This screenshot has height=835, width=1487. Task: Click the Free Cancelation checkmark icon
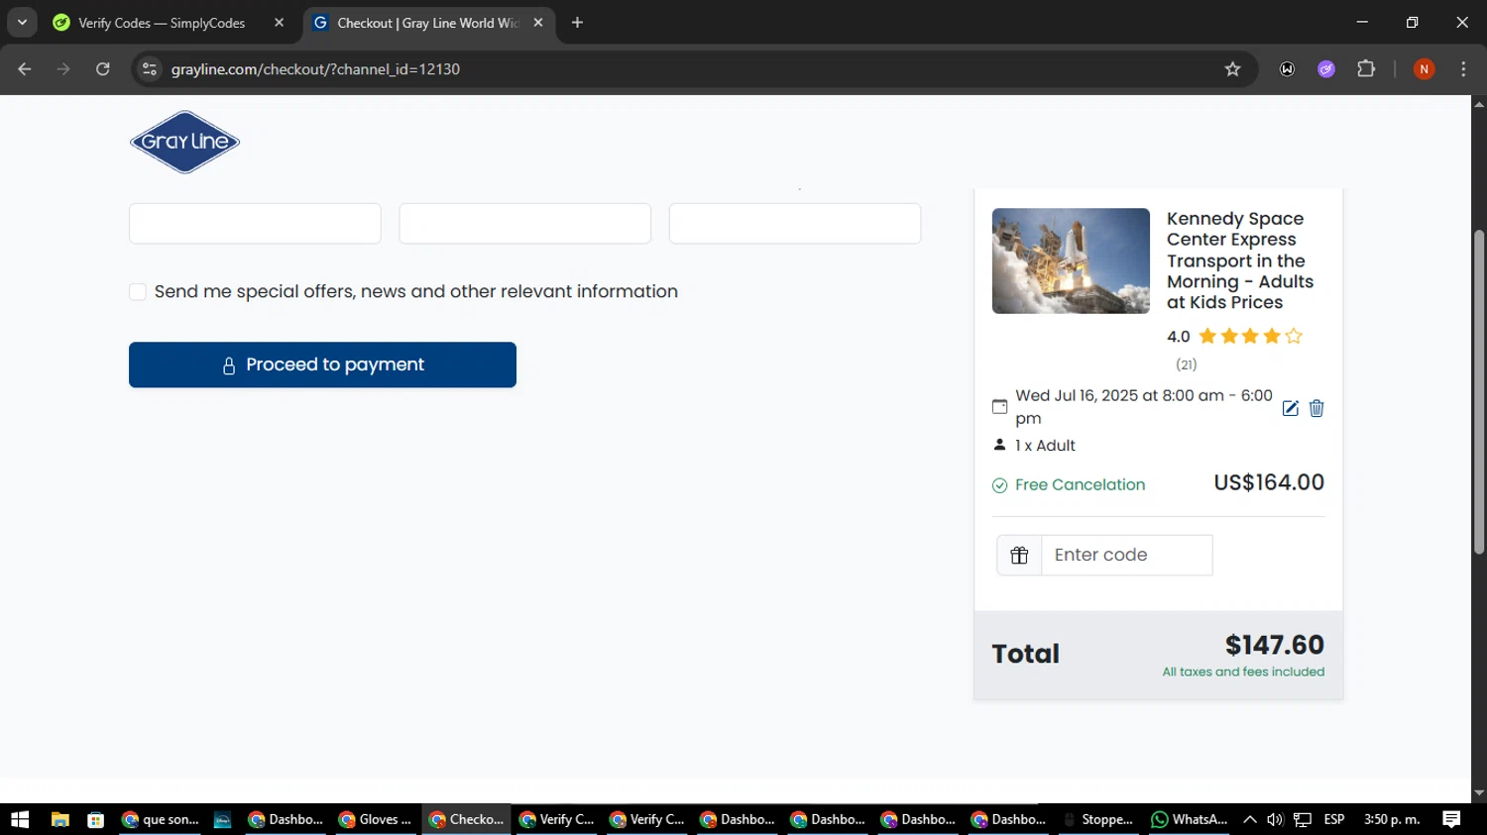pos(999,485)
